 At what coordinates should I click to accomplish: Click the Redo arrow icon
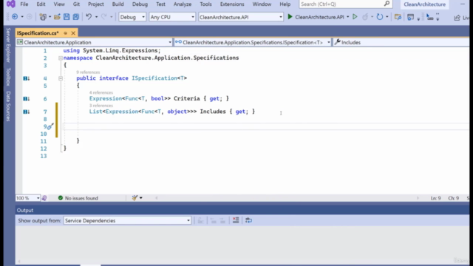point(103,17)
